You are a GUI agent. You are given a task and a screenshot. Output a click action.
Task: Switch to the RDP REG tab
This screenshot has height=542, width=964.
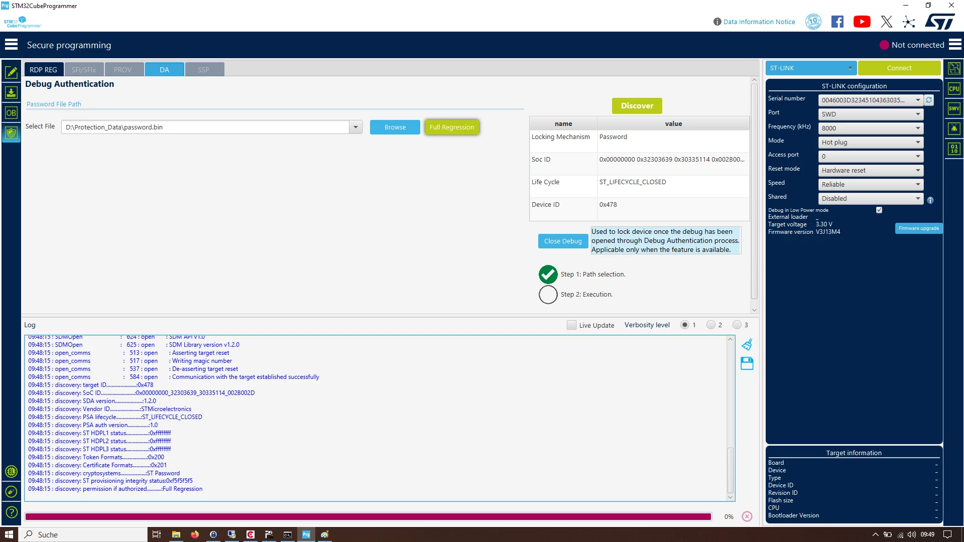pyautogui.click(x=43, y=70)
